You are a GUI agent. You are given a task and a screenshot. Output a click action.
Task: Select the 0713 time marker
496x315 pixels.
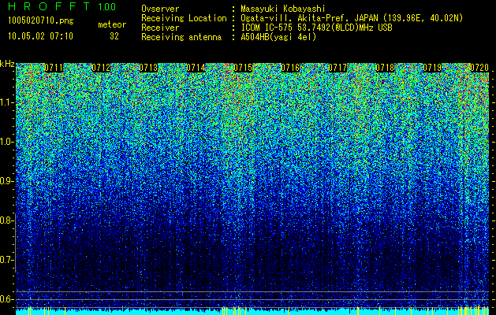click(148, 68)
